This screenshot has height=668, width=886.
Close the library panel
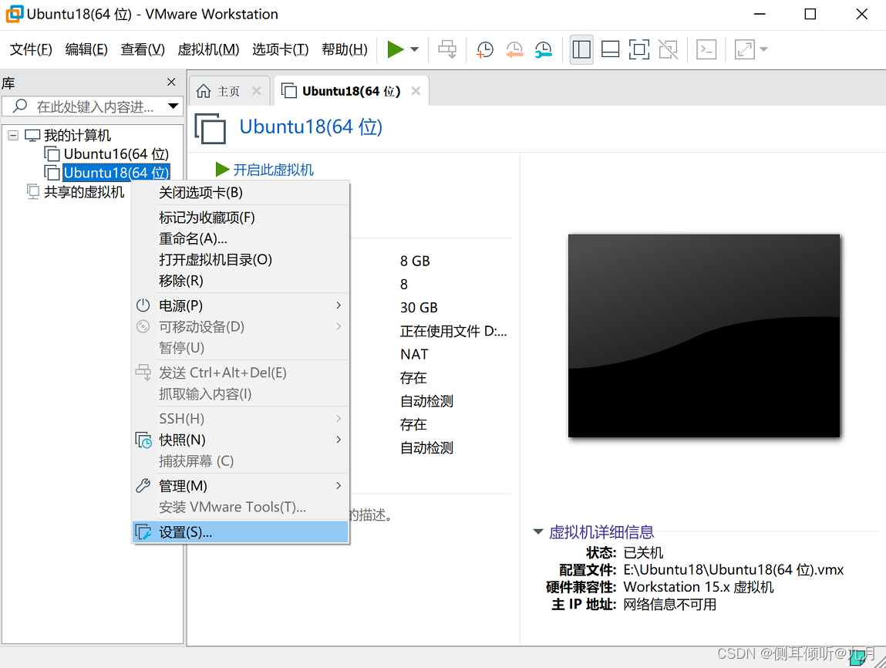click(171, 82)
